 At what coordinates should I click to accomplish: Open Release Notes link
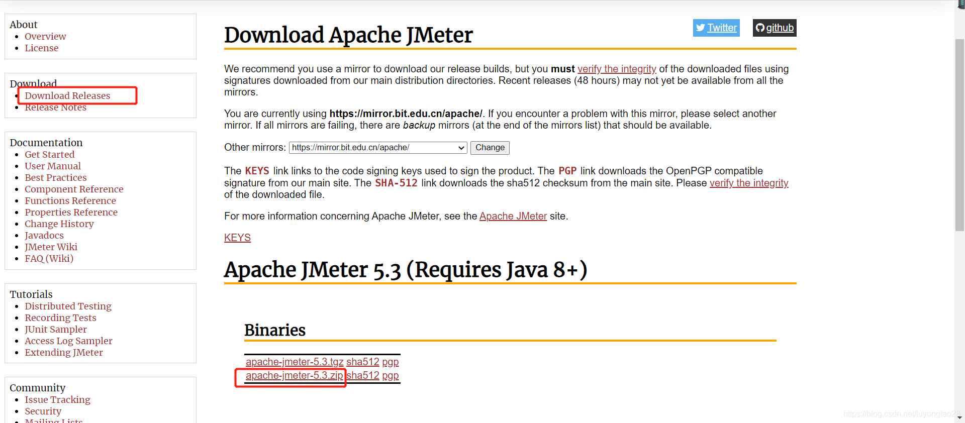(x=56, y=108)
